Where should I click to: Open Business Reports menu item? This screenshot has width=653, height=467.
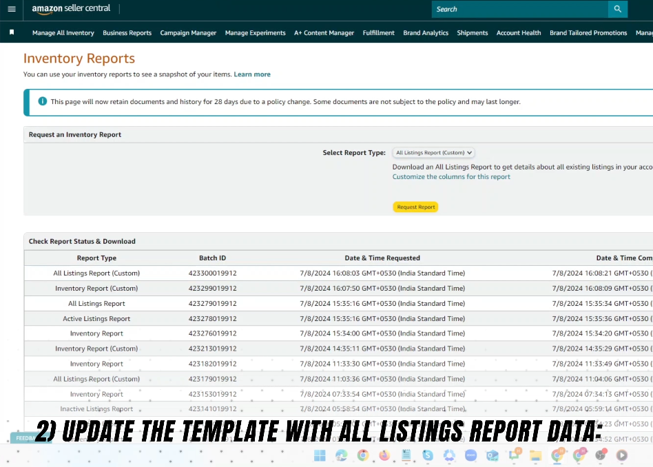point(127,32)
